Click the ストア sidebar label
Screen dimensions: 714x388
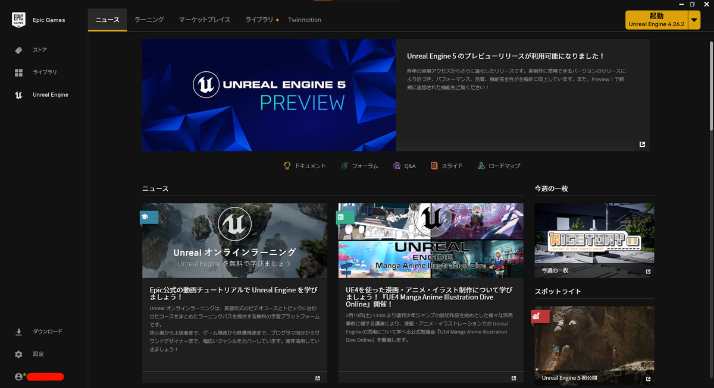coord(40,51)
